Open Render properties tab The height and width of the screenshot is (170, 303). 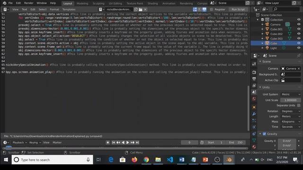(x=254, y=72)
